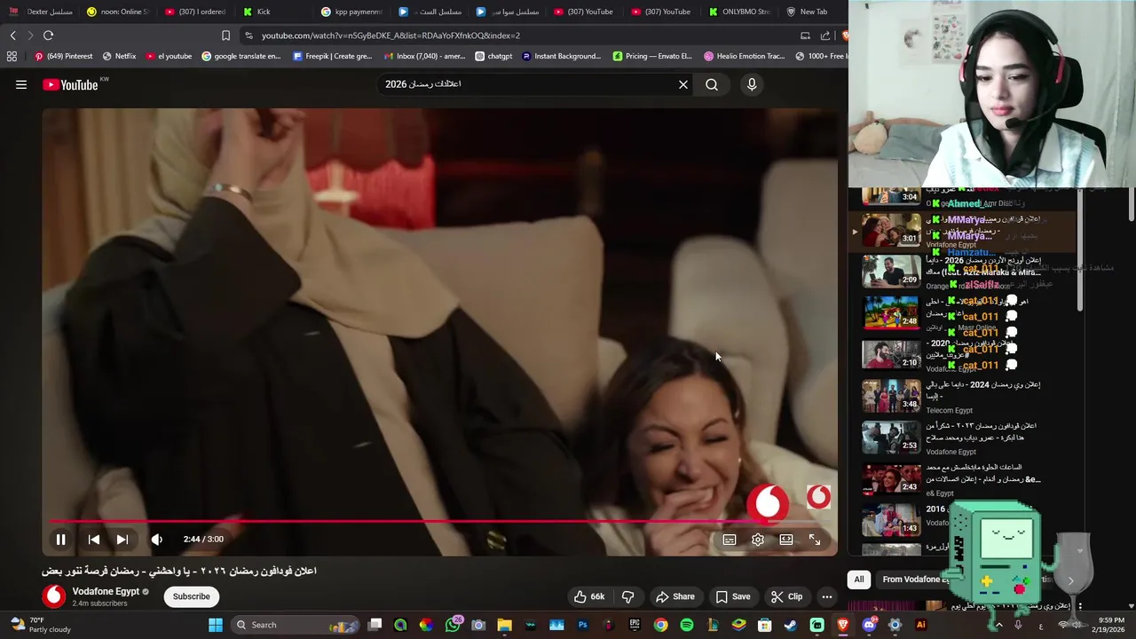The width and height of the screenshot is (1136, 639).
Task: Play the 2:43 e& Egypt thumbnail
Action: click(891, 477)
